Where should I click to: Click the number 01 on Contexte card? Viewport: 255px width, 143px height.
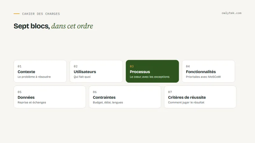[x=19, y=66]
